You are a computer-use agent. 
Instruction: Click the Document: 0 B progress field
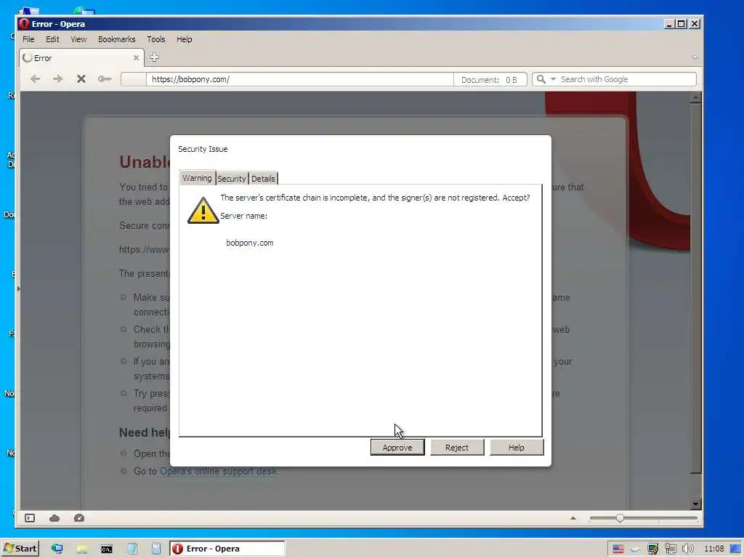[x=490, y=79]
